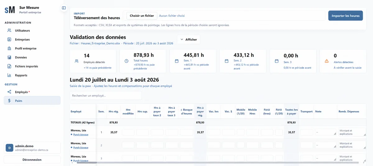Click the admin.demo avatar D
The image size is (373, 166).
pos(9,148)
